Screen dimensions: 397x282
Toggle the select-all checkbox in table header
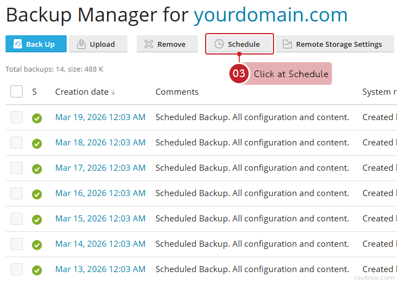[17, 91]
